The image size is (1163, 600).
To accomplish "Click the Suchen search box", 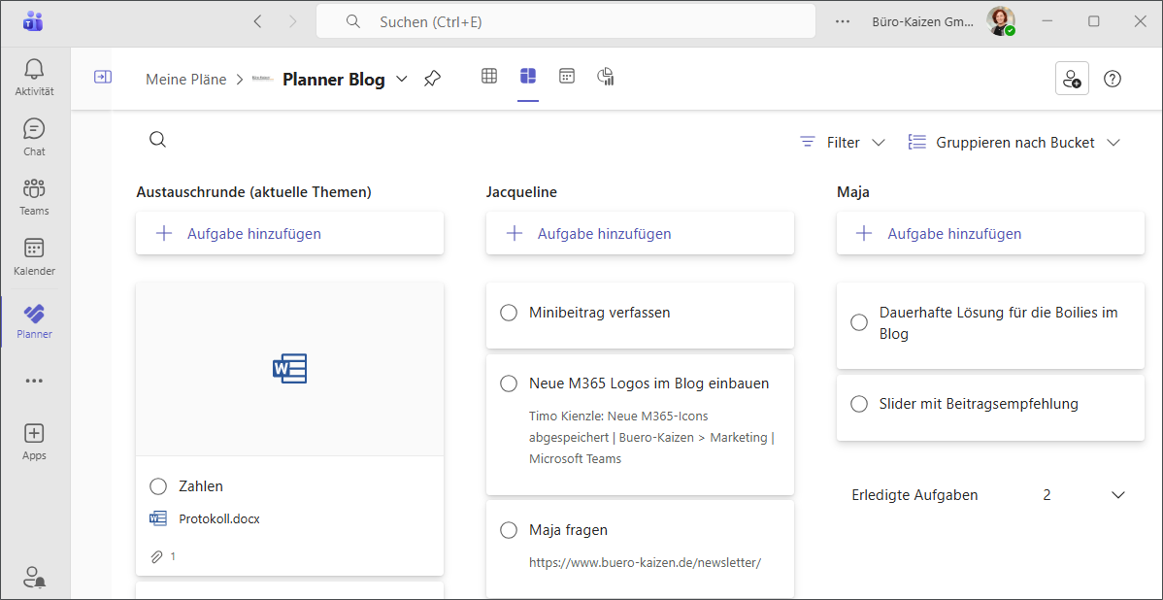I will point(565,21).
